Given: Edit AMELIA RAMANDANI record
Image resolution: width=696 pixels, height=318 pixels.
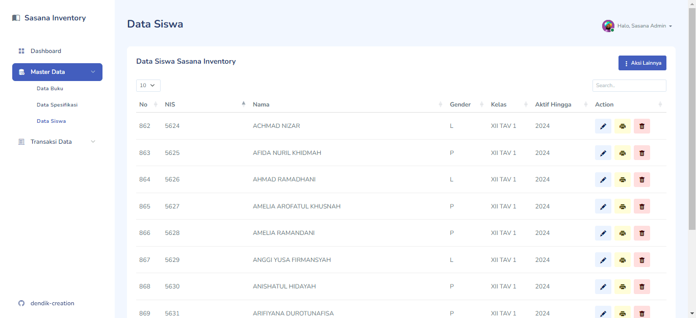Looking at the screenshot, I should click(x=603, y=233).
